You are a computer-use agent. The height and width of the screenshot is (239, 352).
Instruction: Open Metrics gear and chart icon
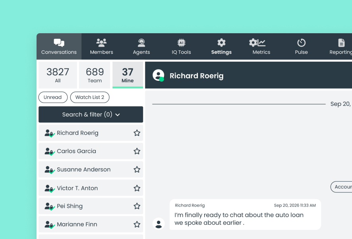pos(257,43)
